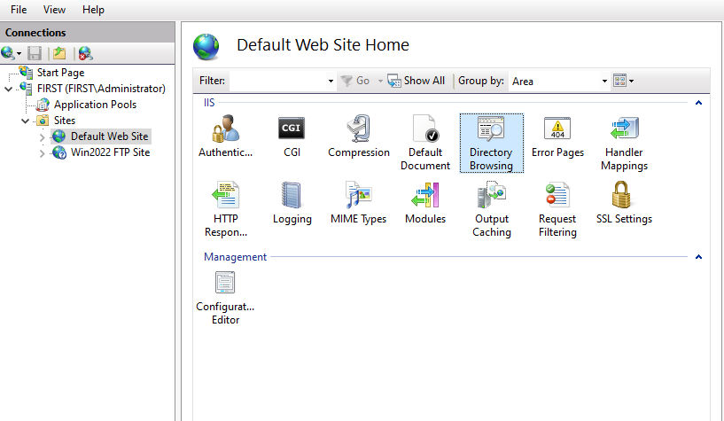Open the Default Document feature

pyautogui.click(x=425, y=143)
